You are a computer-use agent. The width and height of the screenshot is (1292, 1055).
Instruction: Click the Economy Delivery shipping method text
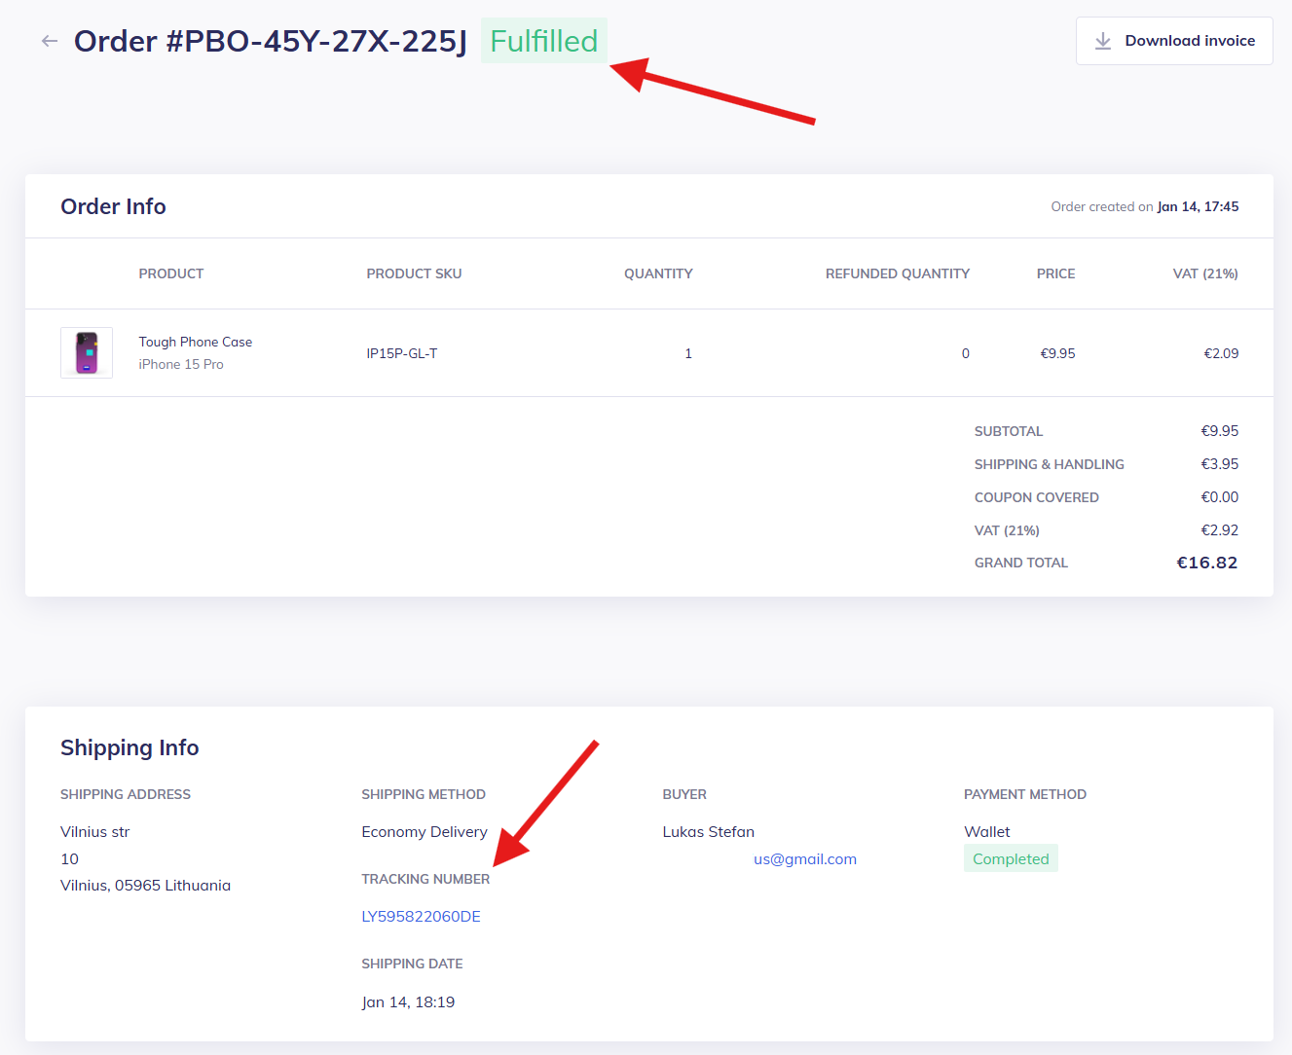(x=424, y=832)
